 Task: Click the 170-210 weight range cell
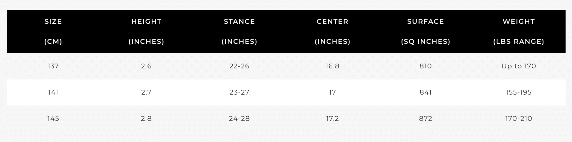(x=519, y=119)
